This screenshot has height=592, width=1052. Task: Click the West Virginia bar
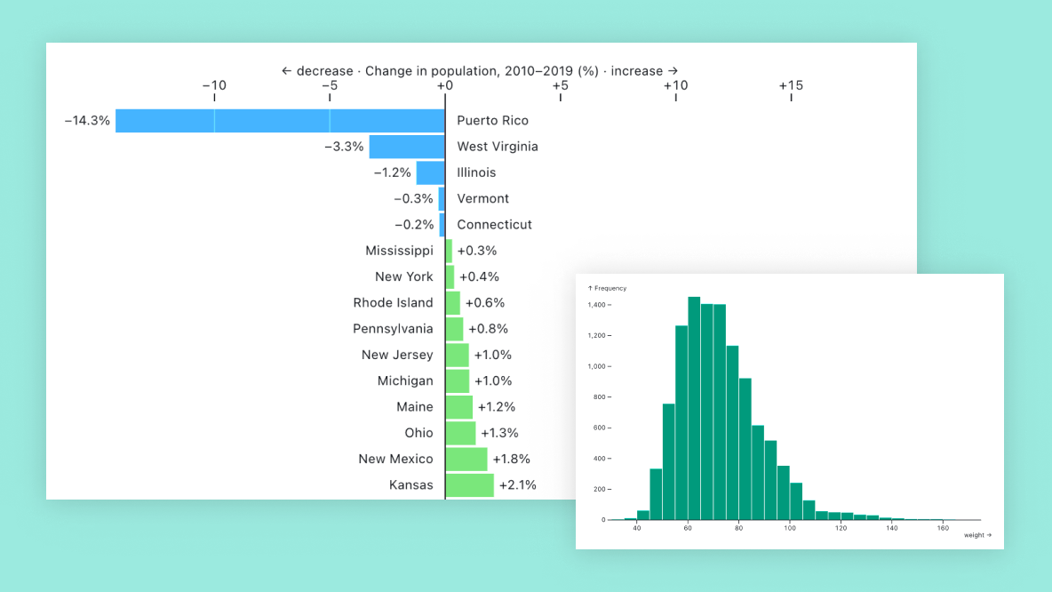407,146
